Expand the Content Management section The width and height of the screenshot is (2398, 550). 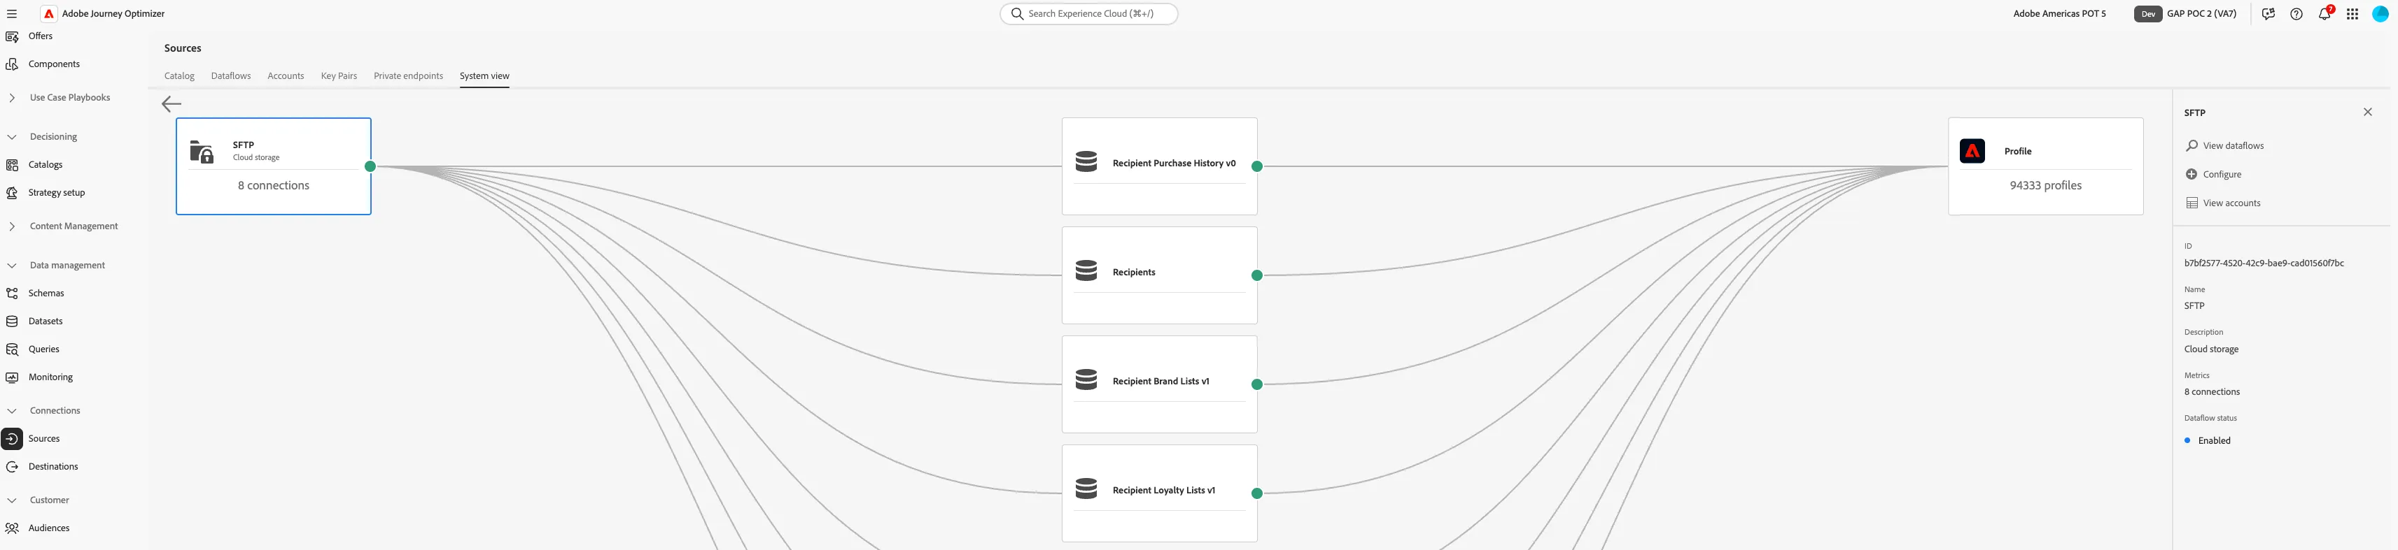(x=12, y=226)
